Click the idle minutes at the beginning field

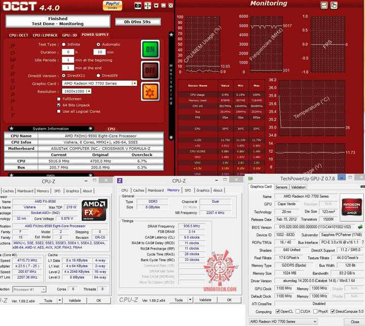(x=68, y=60)
